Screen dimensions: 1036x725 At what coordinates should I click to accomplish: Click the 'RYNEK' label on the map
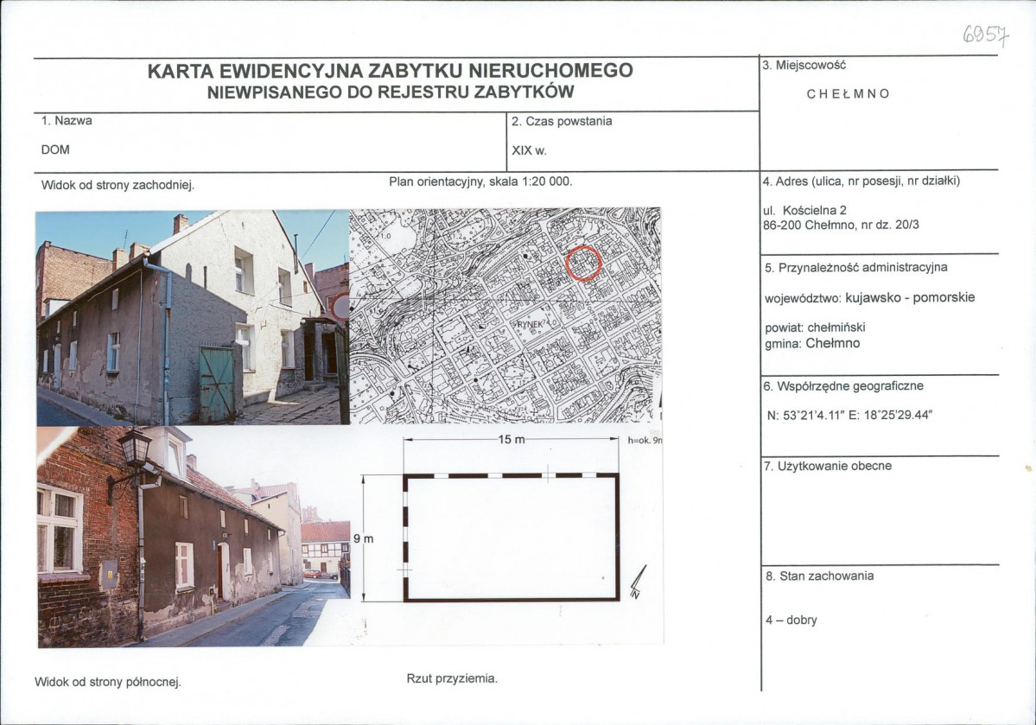[x=530, y=325]
